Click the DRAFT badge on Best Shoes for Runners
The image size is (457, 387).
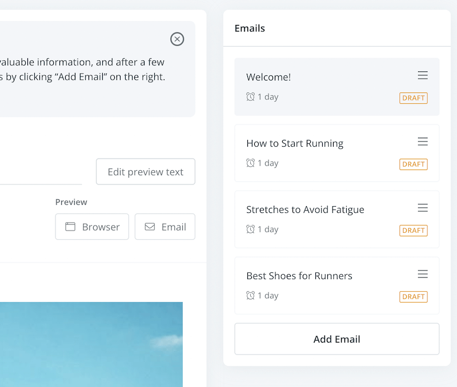point(414,297)
